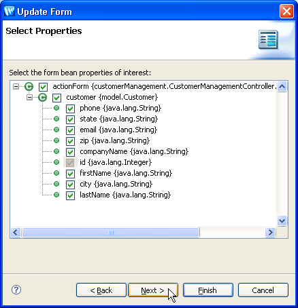Select the state property tree item

click(x=118, y=119)
